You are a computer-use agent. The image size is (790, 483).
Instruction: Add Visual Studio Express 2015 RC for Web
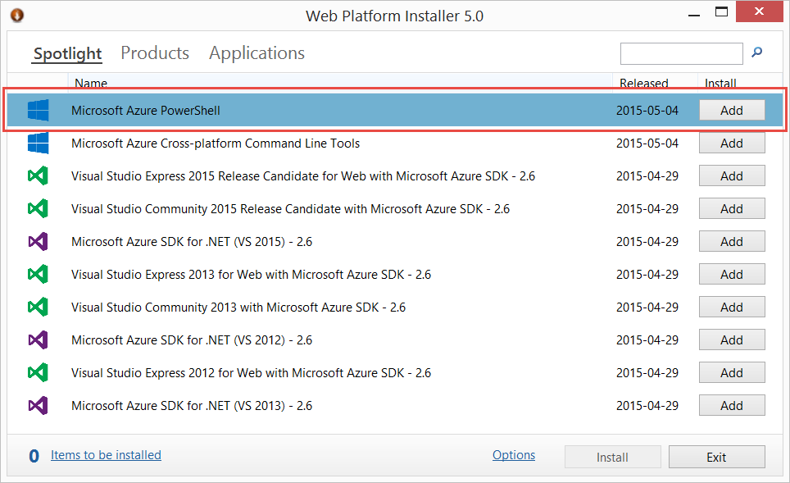tap(732, 176)
